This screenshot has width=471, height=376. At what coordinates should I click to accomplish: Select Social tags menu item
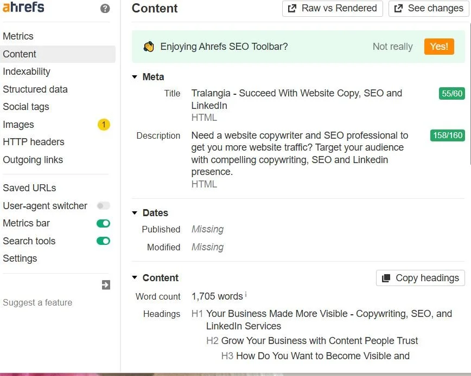click(26, 107)
